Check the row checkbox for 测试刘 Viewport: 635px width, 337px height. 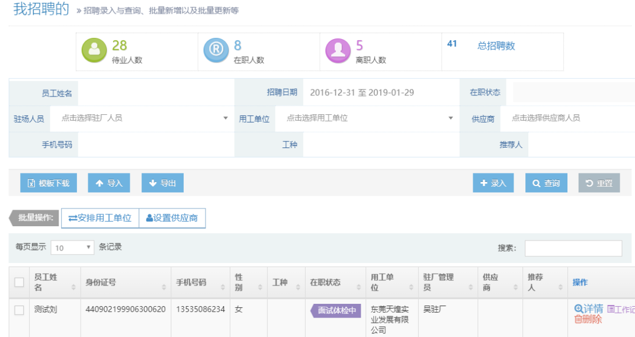tap(19, 310)
